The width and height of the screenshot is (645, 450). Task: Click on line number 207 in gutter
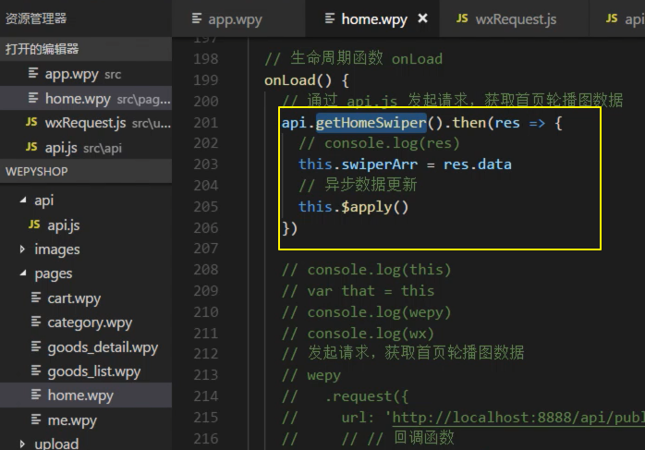203,248
